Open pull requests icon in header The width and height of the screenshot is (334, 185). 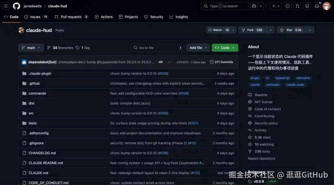298,6
